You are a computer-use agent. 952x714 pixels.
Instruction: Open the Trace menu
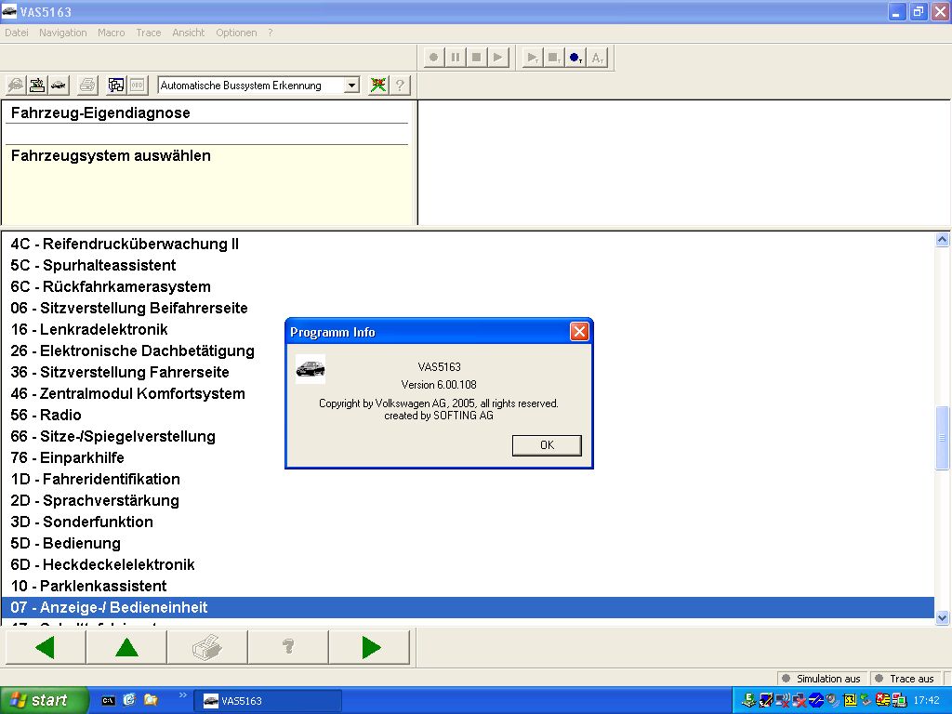pos(149,33)
